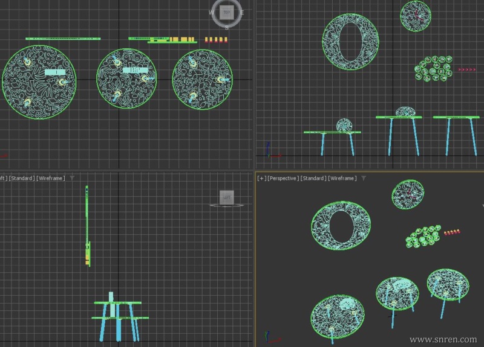The height and width of the screenshot is (347, 484).
Task: Click the compass ring under the Left ViewCube
Action: click(227, 206)
